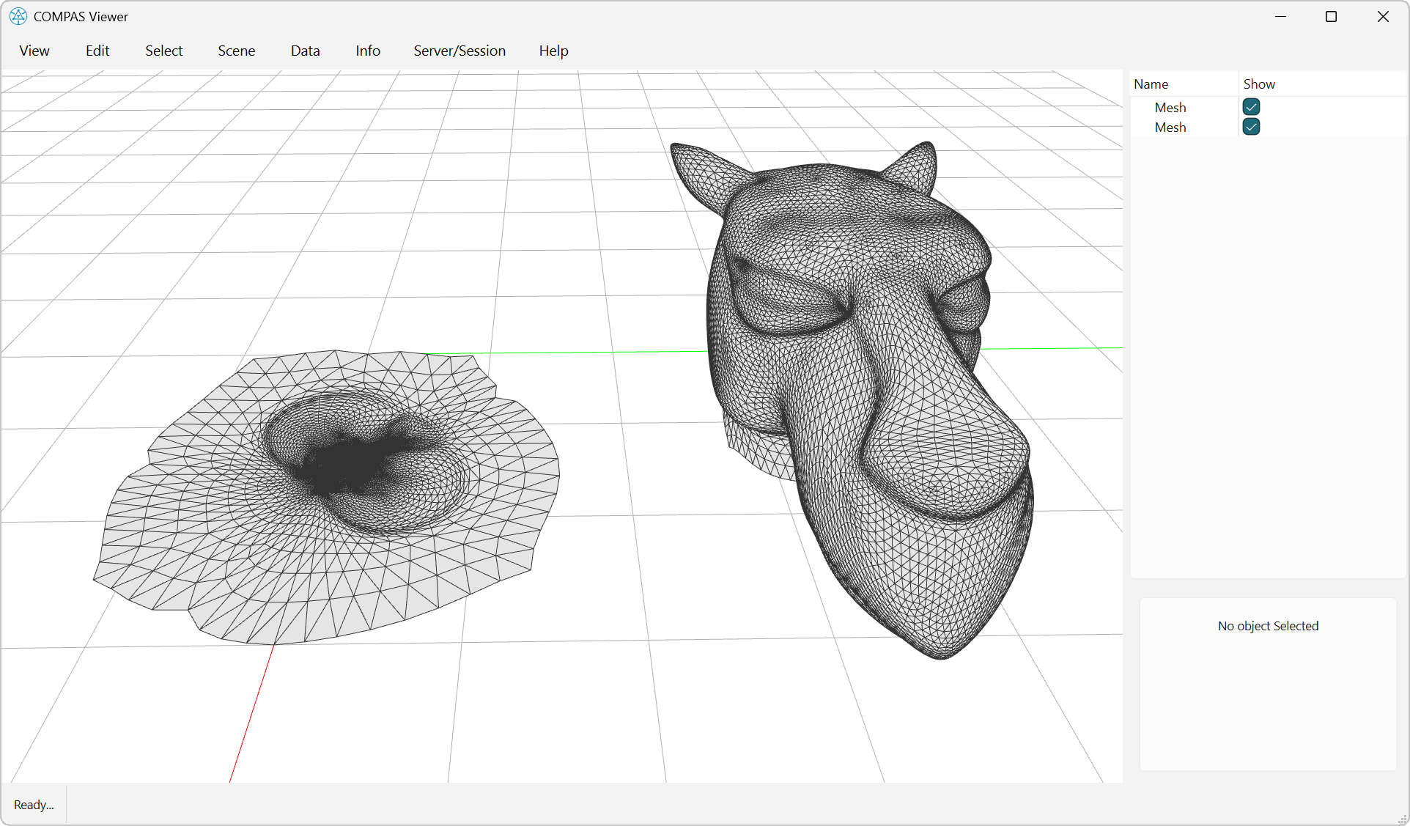Viewport: 1410px width, 826px height.
Task: Click the Ready status bar message
Action: click(33, 804)
